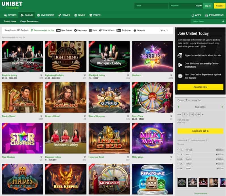Open the Legacy of Dead game thumbnail
Screen dimensions: 226x196
pos(109,138)
